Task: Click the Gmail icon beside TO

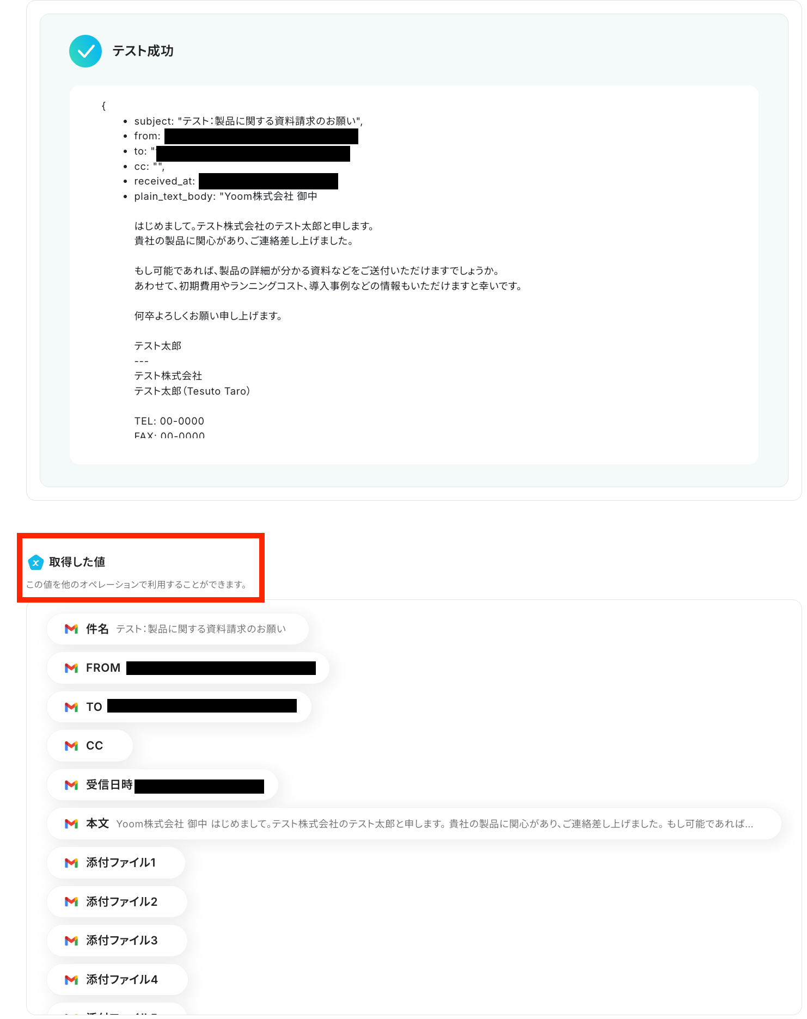Action: pos(71,707)
